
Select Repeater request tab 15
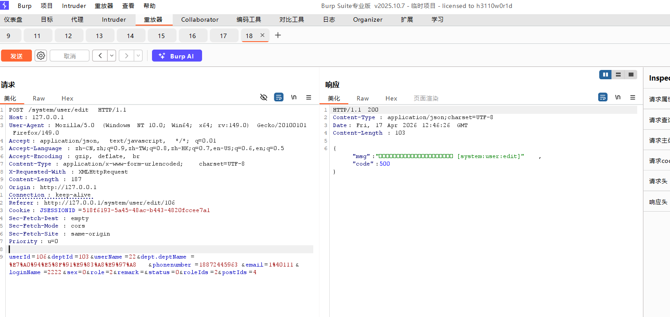point(161,36)
